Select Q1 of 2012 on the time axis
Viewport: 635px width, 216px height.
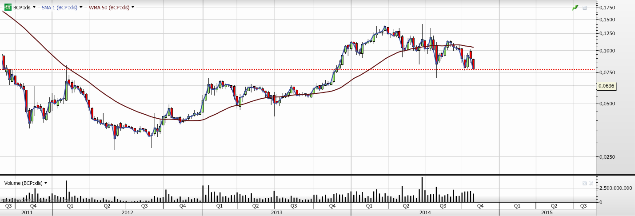[x=70, y=206]
